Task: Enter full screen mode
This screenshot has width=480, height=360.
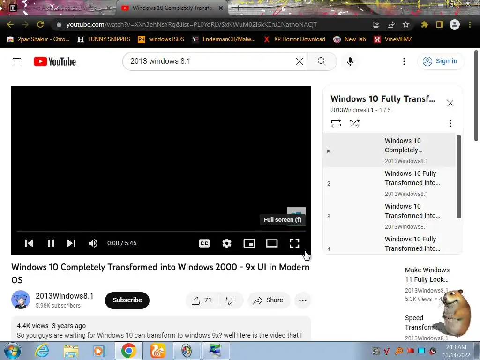Action: point(294,243)
